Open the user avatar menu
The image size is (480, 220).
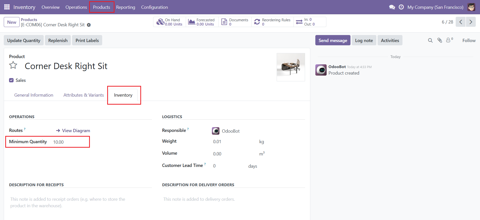471,7
